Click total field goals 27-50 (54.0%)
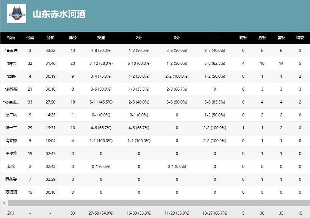The height and width of the screenshot is (218, 310). [x=101, y=213]
